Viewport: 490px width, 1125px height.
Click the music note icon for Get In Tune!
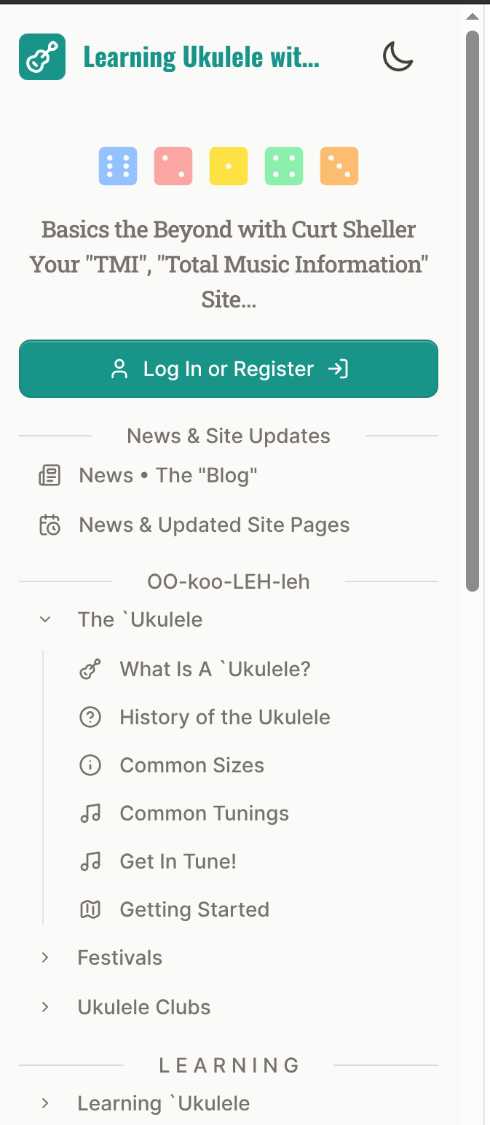[90, 861]
